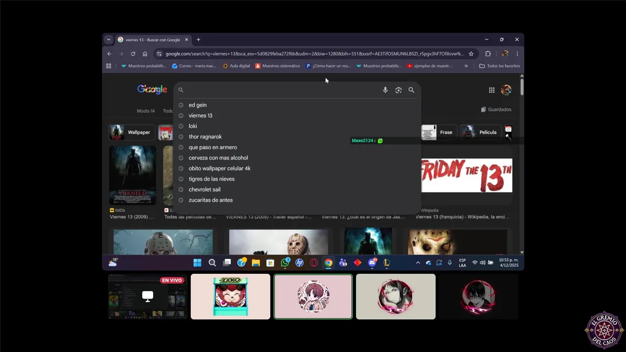Open Windows taskbar search
This screenshot has height=352, width=626.
212,263
